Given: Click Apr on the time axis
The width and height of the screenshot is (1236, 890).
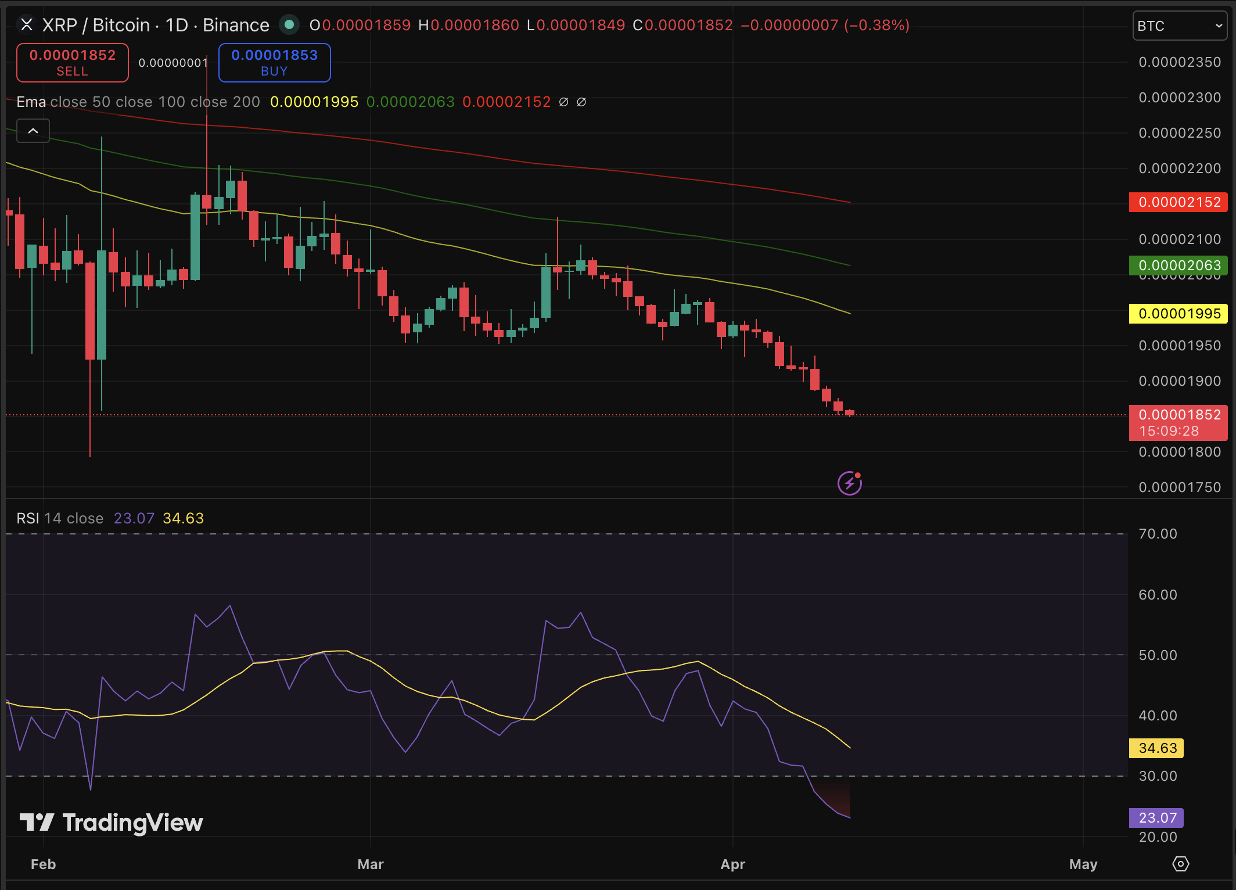Looking at the screenshot, I should pyautogui.click(x=733, y=864).
